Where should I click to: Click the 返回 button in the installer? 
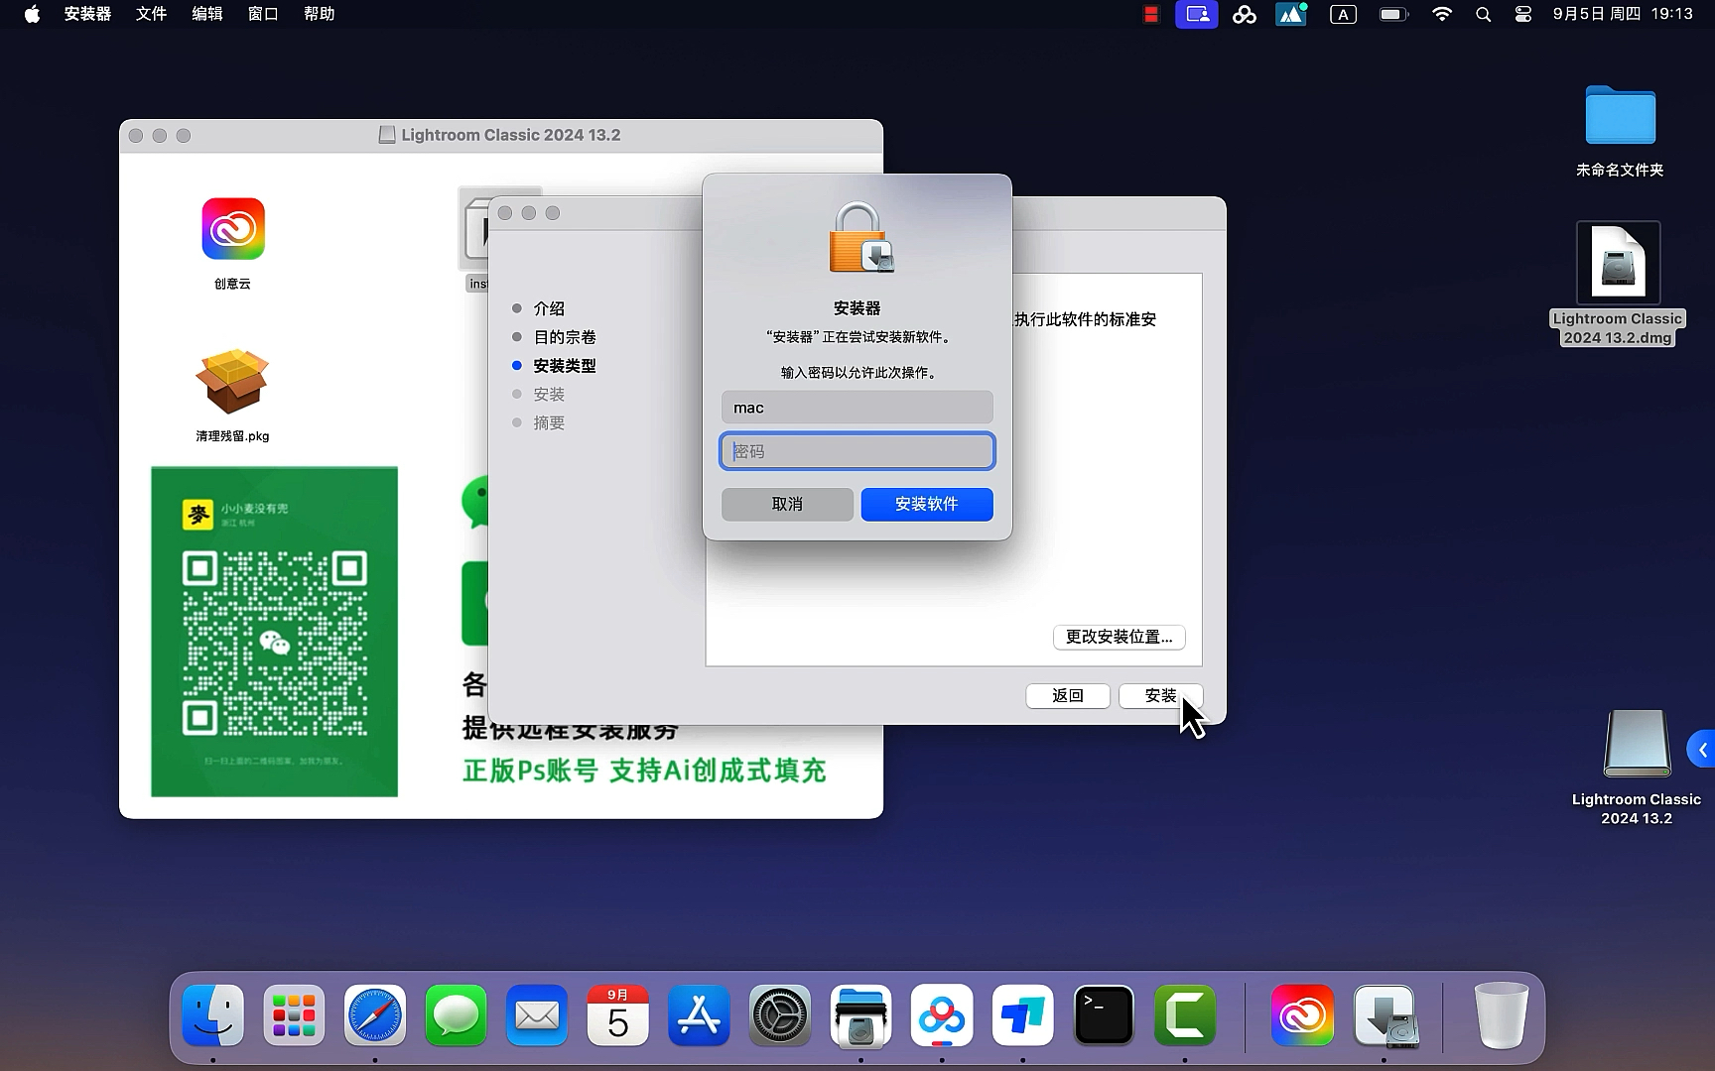(x=1068, y=696)
